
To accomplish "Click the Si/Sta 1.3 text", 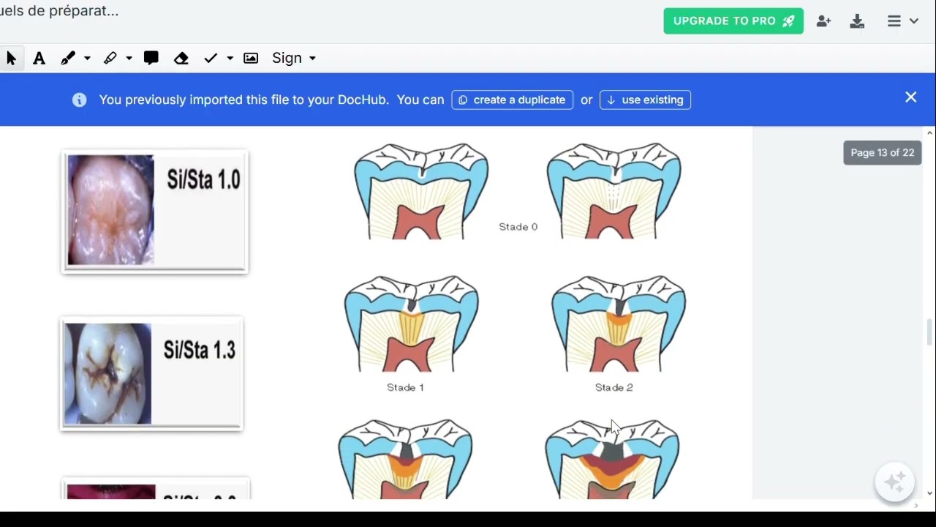I will tap(199, 350).
